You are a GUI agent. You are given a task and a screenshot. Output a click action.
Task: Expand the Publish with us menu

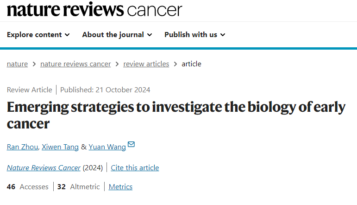(194, 35)
